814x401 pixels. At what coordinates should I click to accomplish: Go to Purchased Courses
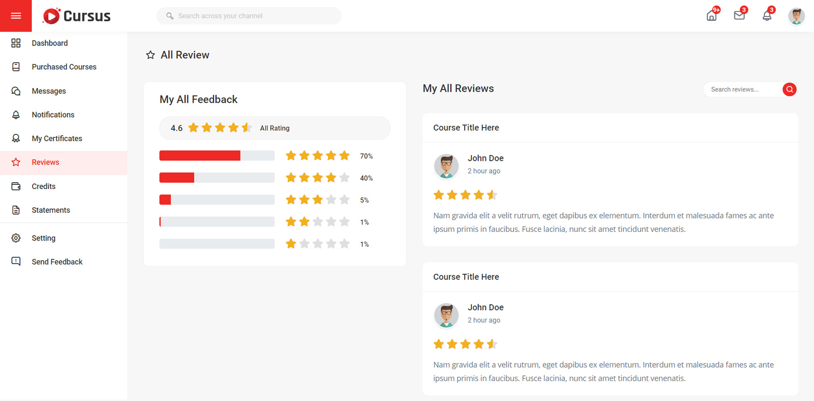[x=64, y=67]
